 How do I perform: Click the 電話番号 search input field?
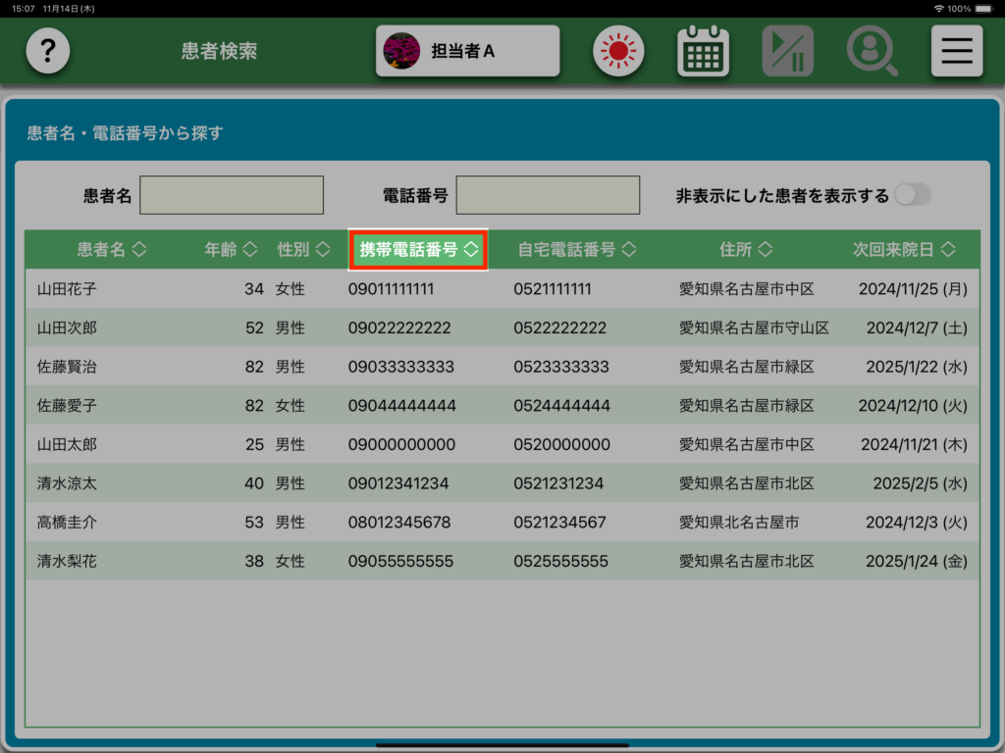point(548,195)
